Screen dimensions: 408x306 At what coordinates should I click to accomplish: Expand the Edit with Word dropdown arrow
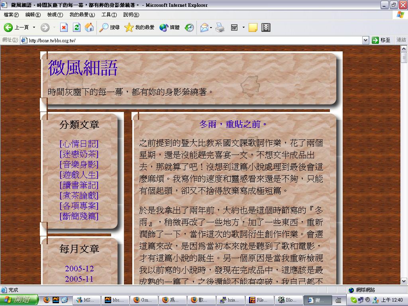(243, 27)
